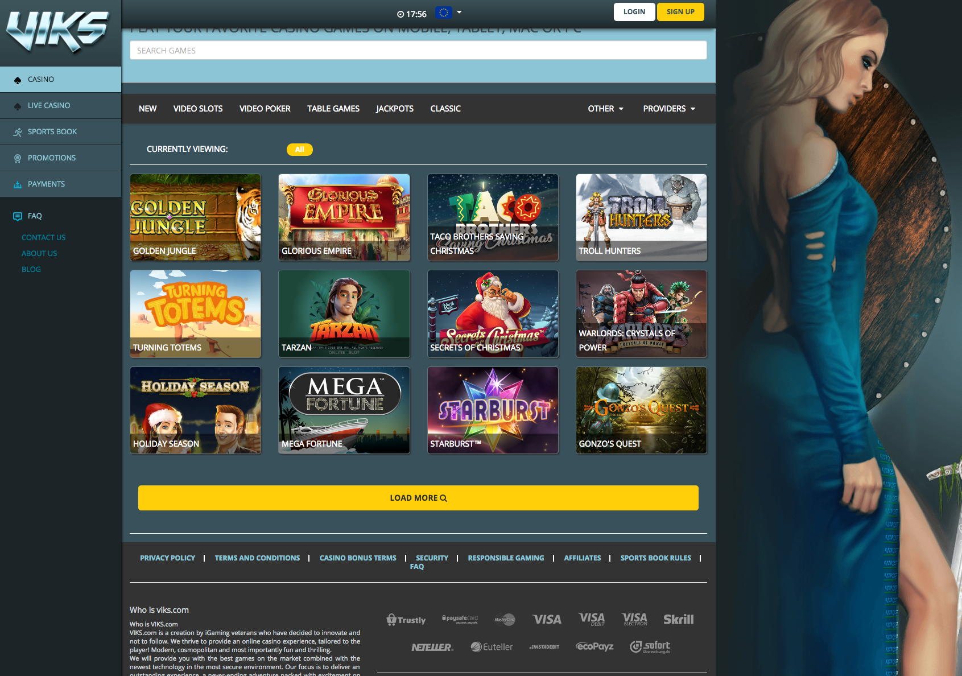
Task: Select LIVE CASINO in the sidebar
Action: 60,106
